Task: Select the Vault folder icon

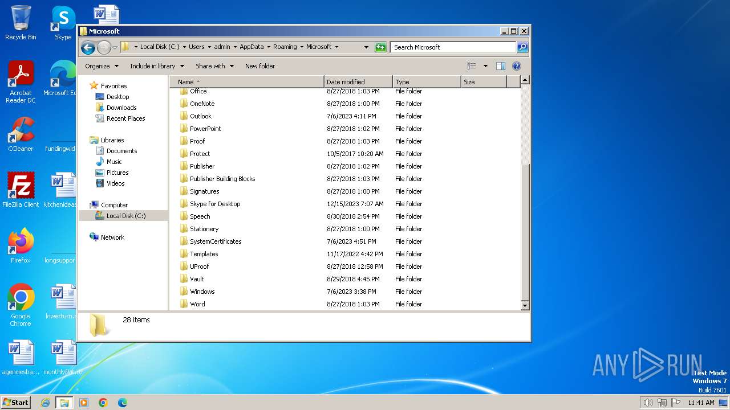Action: tap(184, 279)
